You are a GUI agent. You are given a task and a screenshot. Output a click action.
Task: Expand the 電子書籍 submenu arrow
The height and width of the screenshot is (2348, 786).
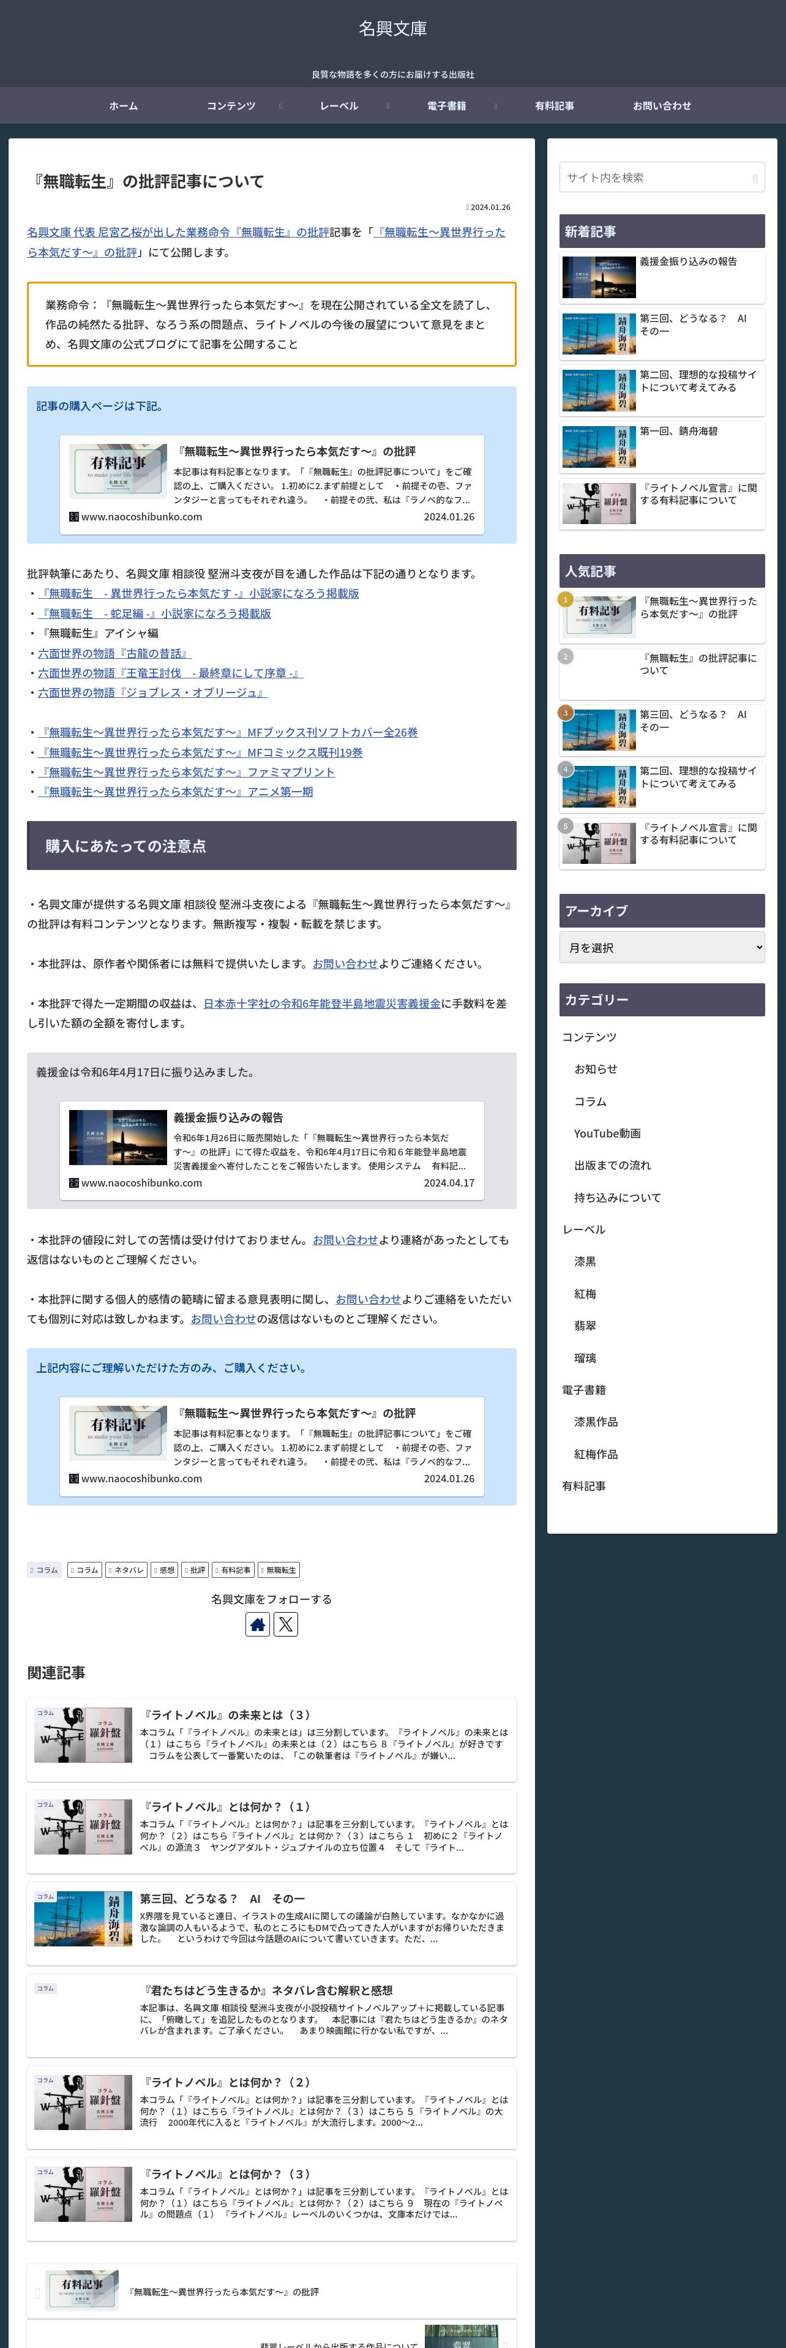(x=495, y=106)
